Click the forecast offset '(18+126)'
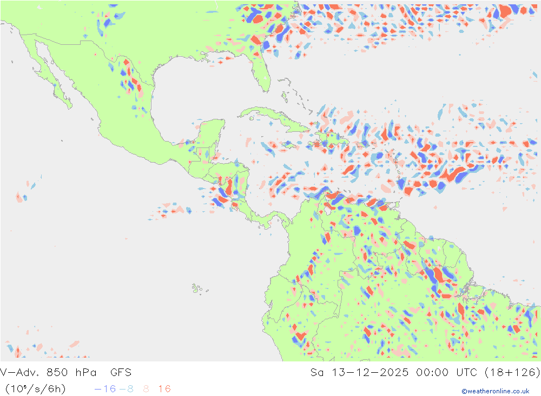 point(512,373)
